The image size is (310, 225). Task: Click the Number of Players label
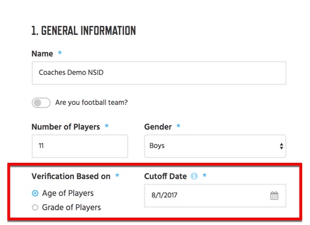click(65, 127)
